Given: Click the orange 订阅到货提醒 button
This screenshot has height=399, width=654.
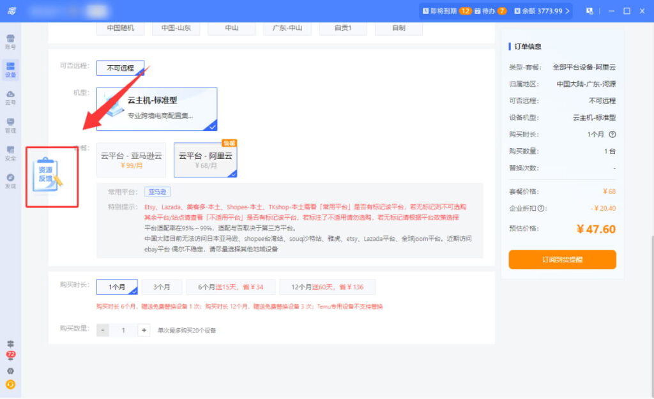Looking at the screenshot, I should (562, 259).
